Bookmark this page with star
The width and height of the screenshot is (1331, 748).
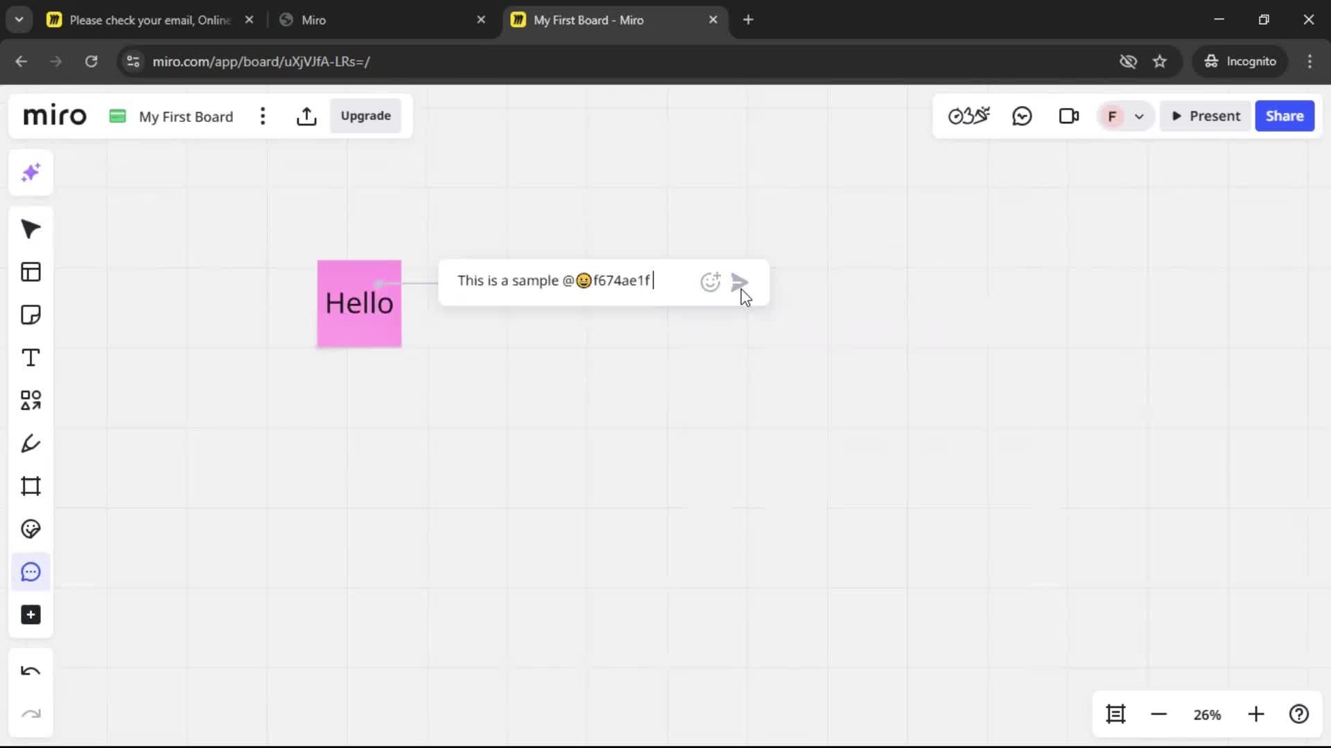(1160, 61)
